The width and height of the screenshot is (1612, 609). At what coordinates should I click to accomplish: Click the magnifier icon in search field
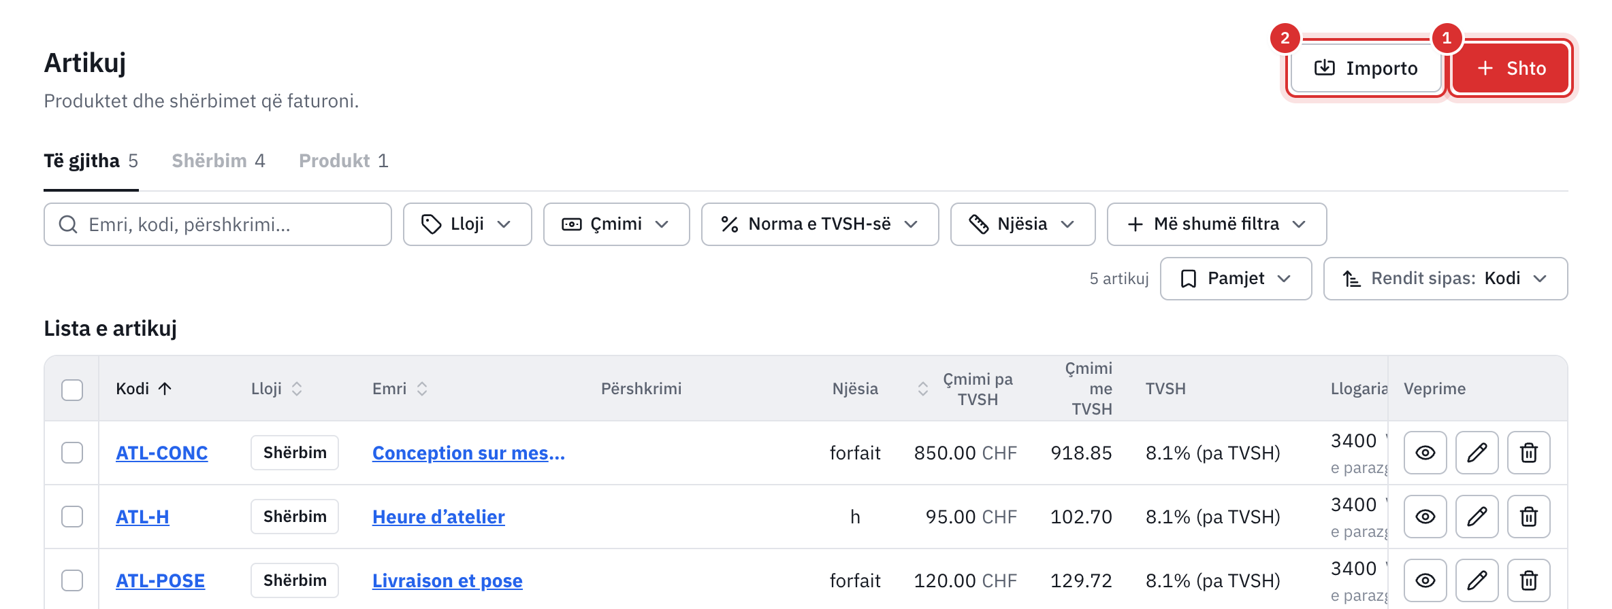[x=68, y=224]
